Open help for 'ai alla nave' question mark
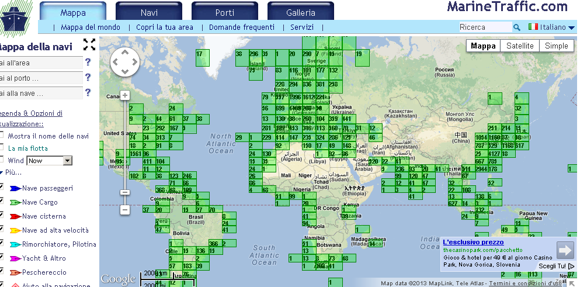The image size is (580, 287). 88,92
